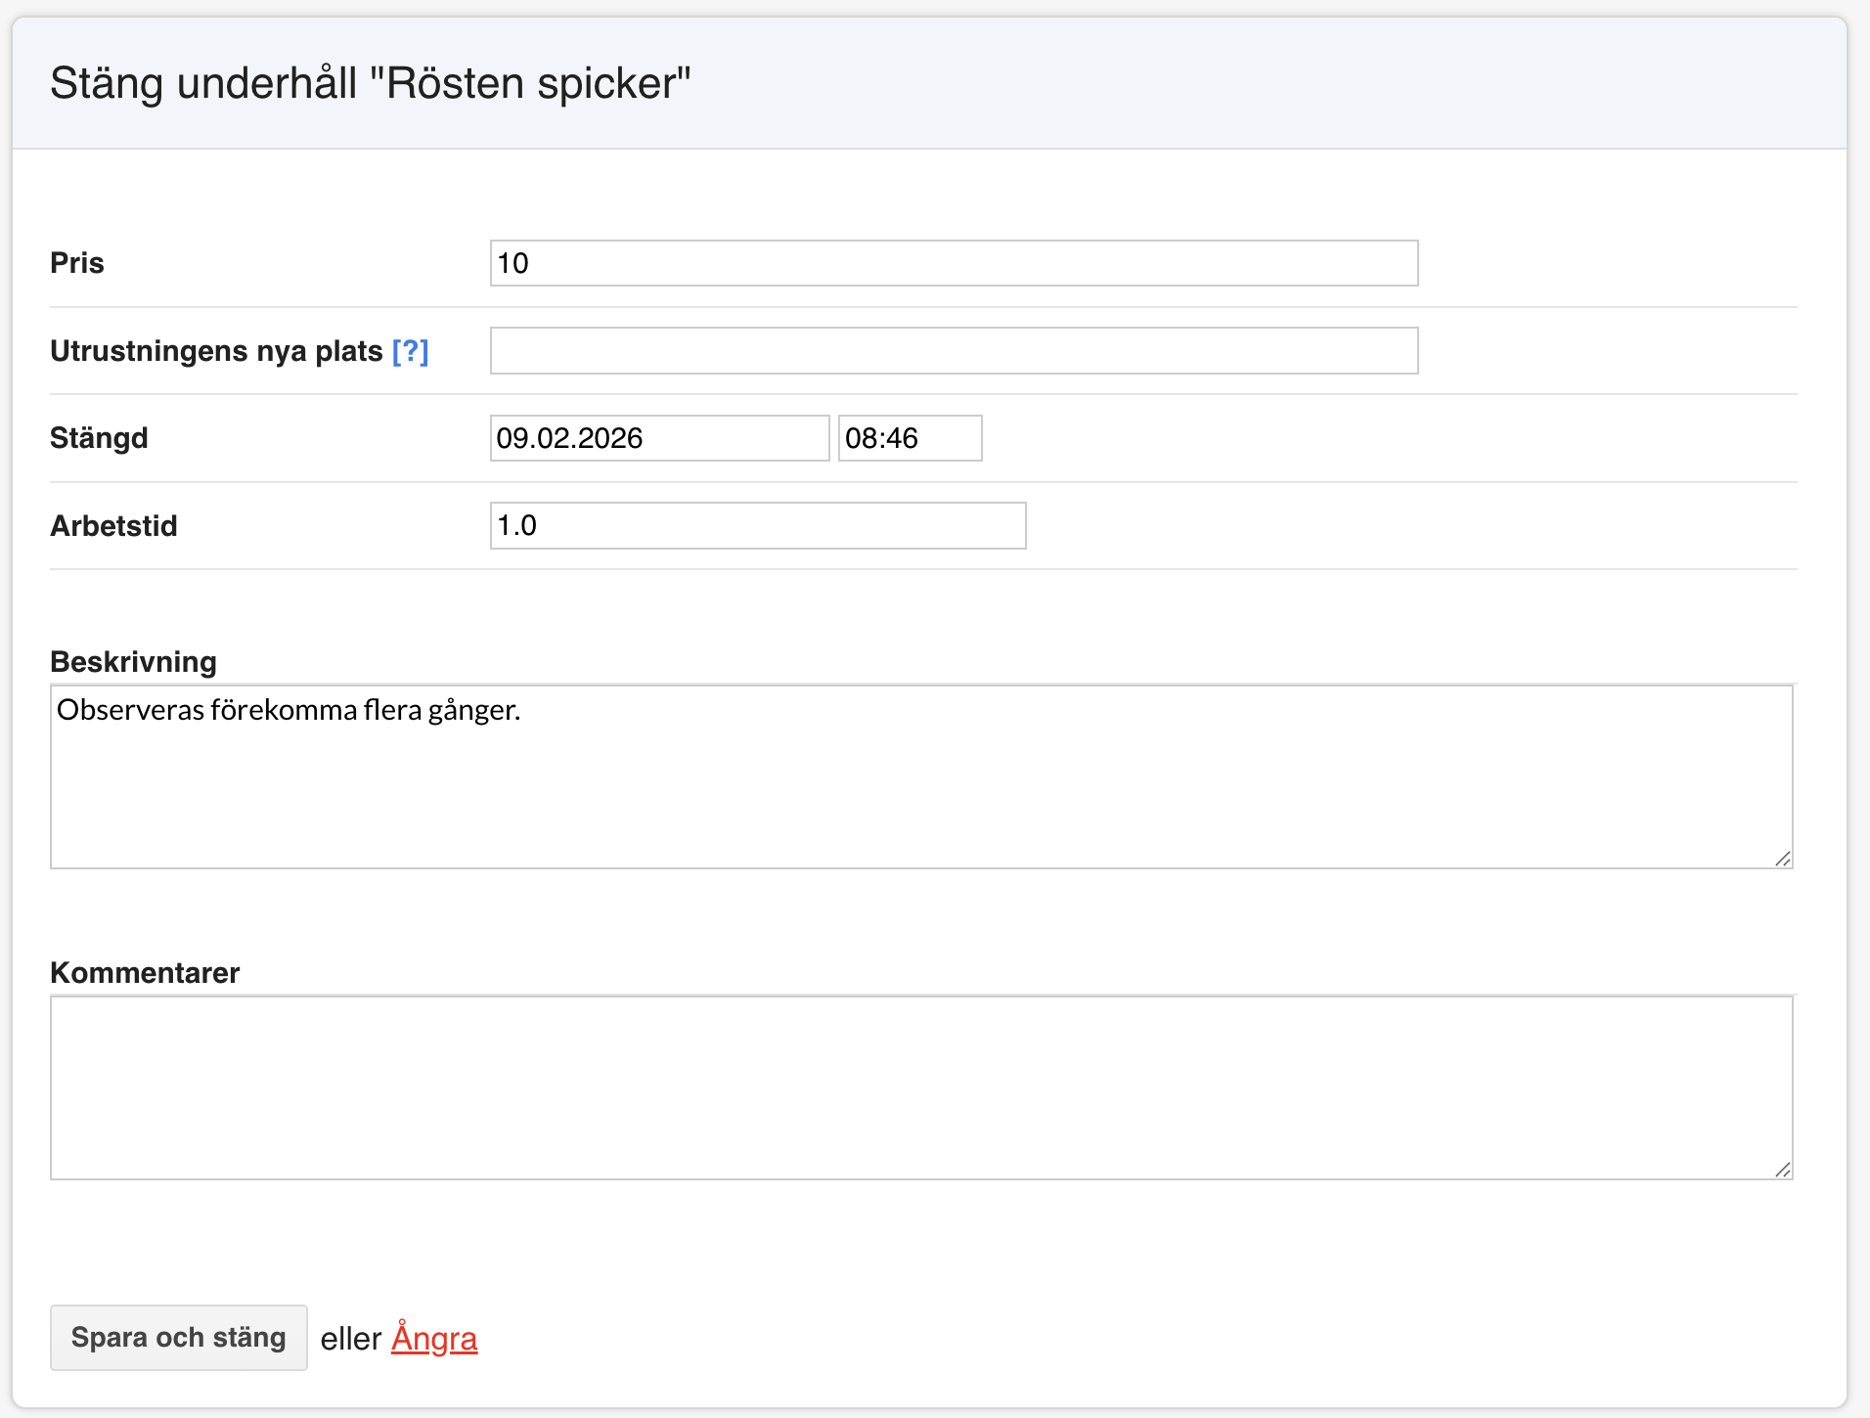The width and height of the screenshot is (1870, 1418).
Task: Click the Stäng underhåll page title
Action: click(x=371, y=83)
